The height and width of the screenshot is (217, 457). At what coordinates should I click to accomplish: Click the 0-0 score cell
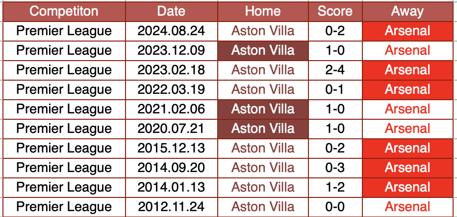pyautogui.click(x=335, y=207)
